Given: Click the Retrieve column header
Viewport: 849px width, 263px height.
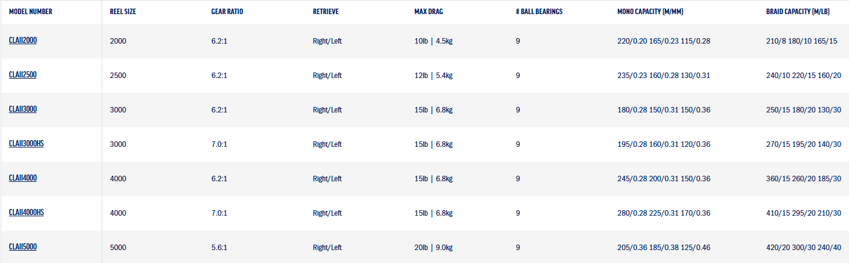Looking at the screenshot, I should pos(326,12).
